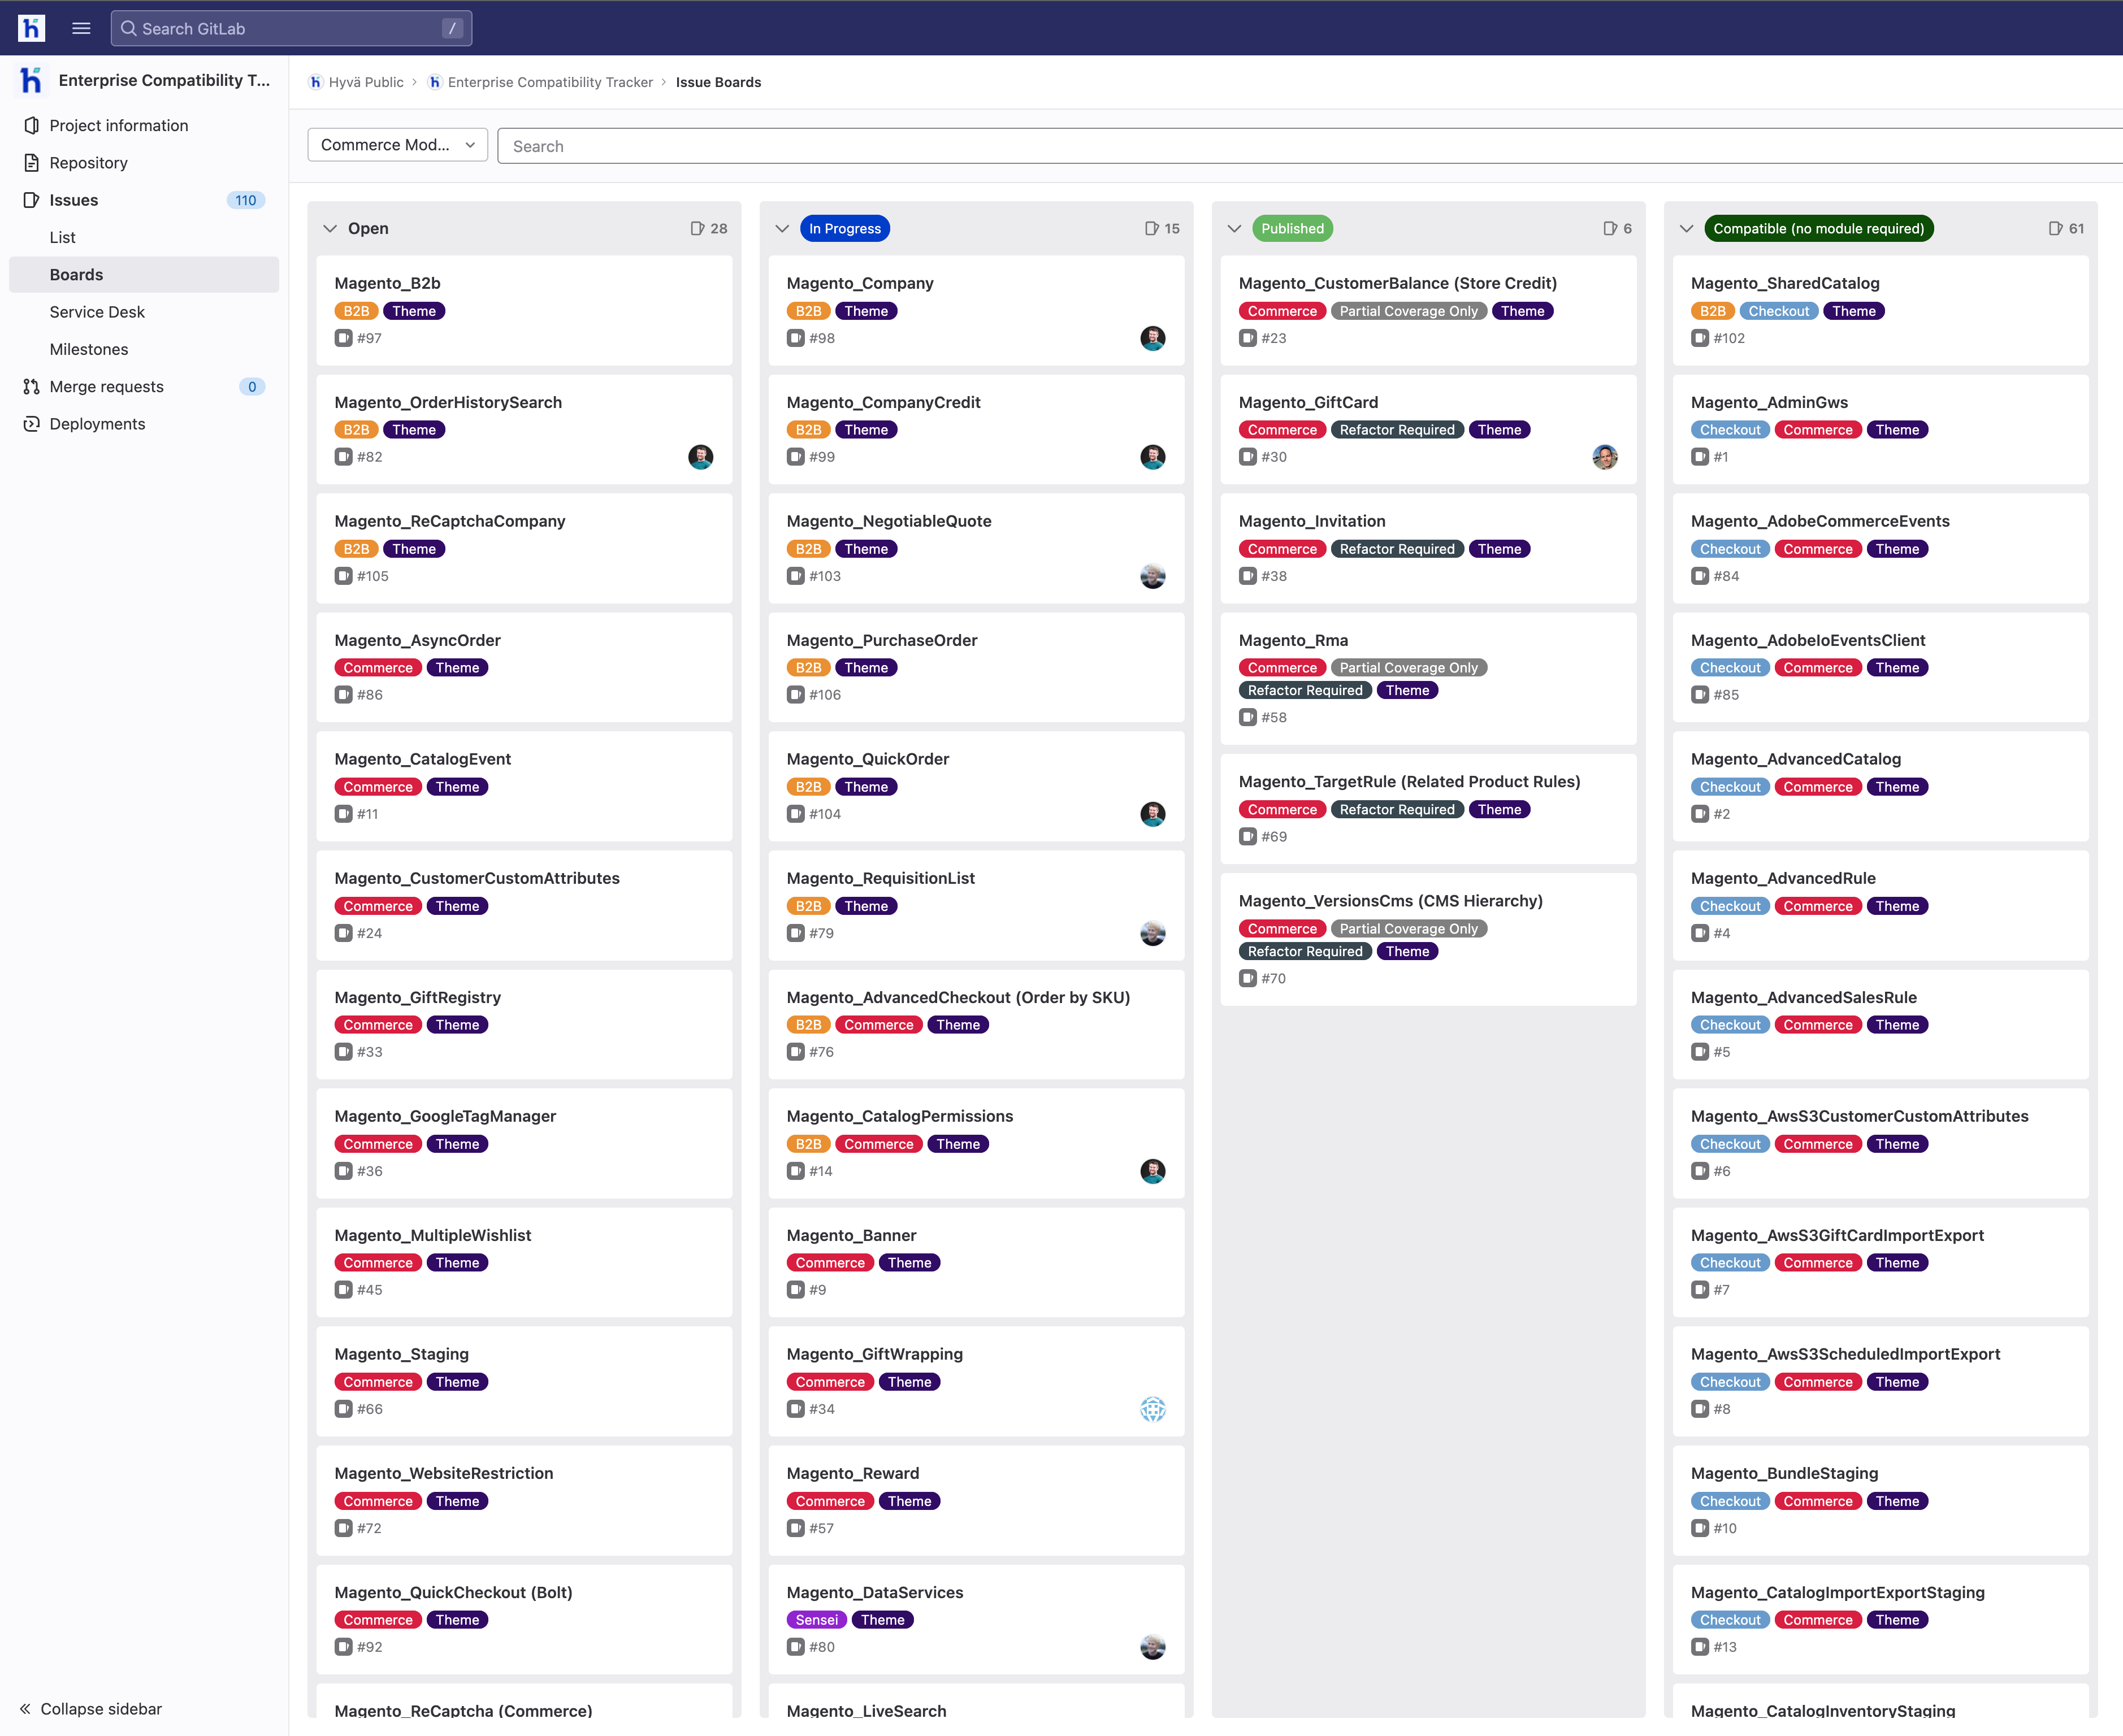Click the Issues icon in the sidebar
Viewport: 2123px width, 1736px height.
click(31, 200)
